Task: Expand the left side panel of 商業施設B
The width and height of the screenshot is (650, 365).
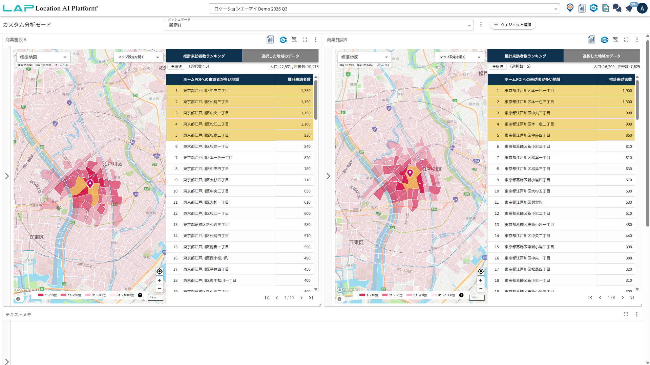Action: click(328, 176)
